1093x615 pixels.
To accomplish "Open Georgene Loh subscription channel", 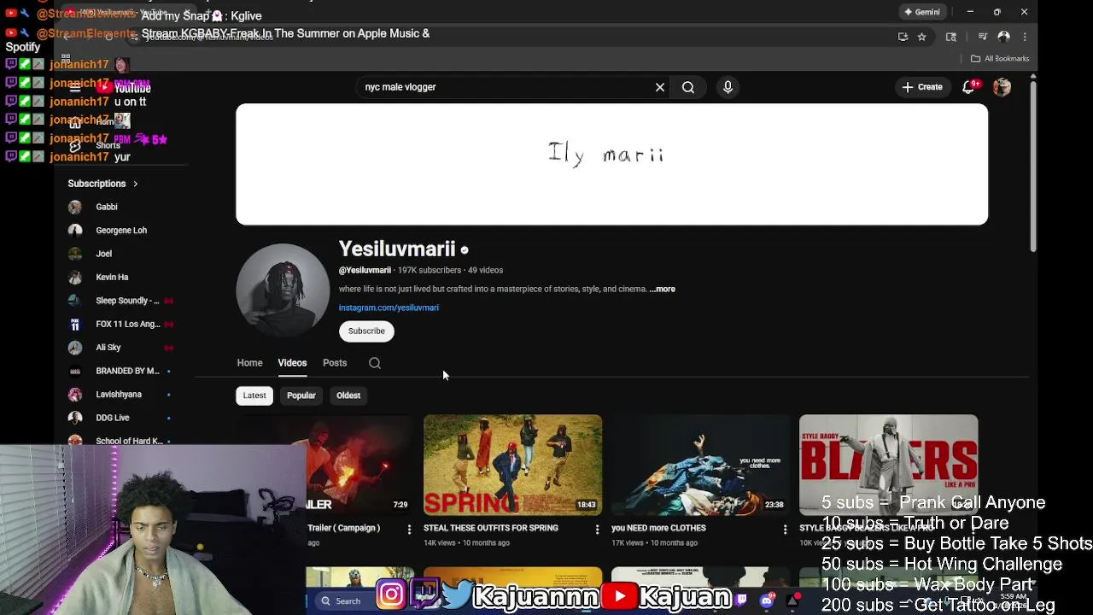I will [x=120, y=230].
